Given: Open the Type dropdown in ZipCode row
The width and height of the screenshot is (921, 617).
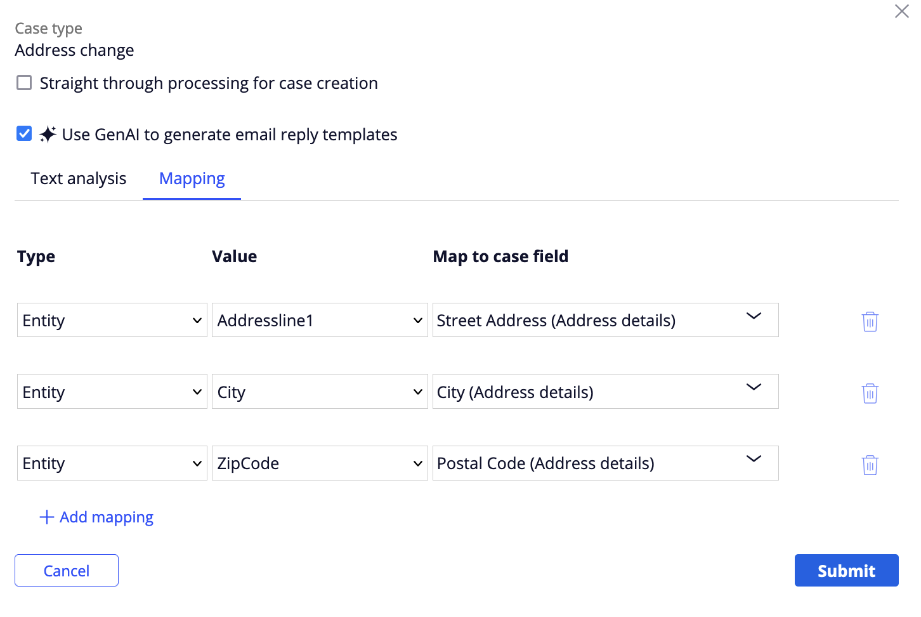Looking at the screenshot, I should point(112,463).
